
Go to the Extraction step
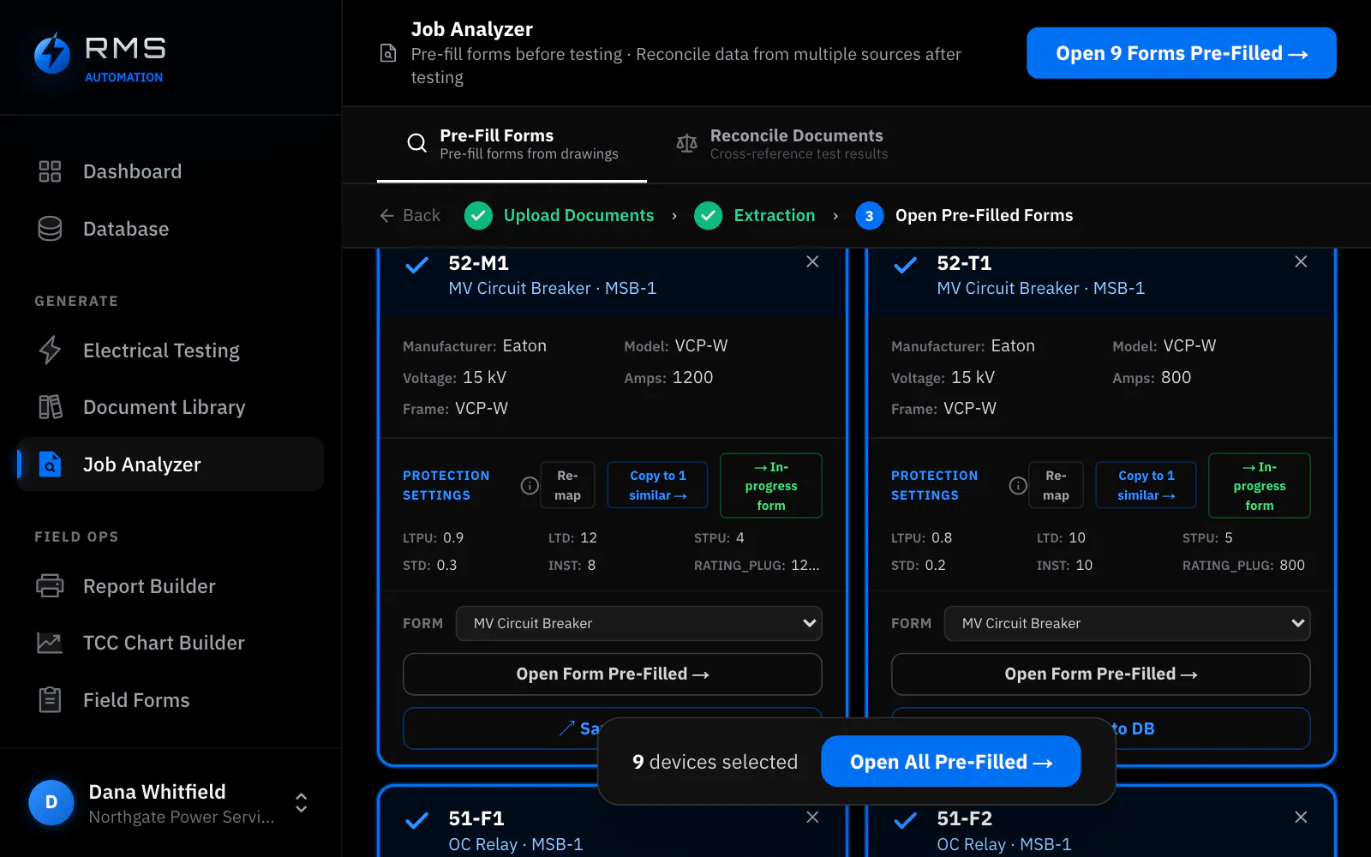pos(755,215)
